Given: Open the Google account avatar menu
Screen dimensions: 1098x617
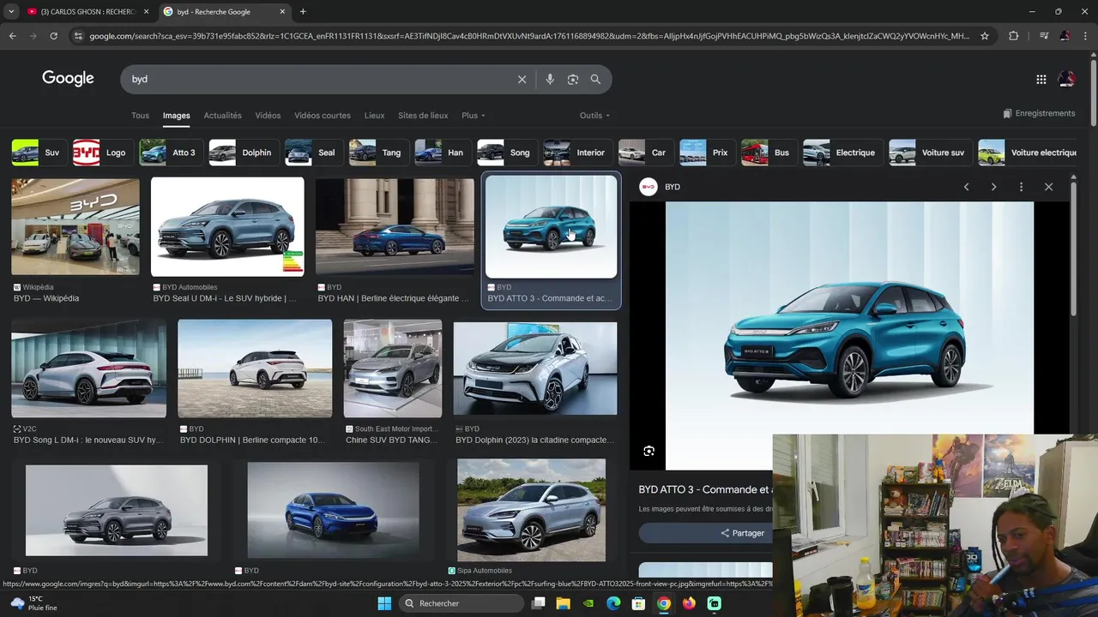Looking at the screenshot, I should click(1067, 79).
